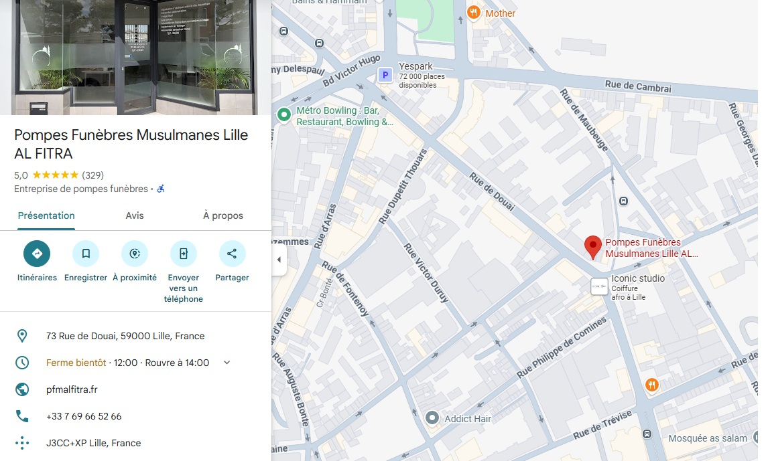Save place with Enregistrer icon
The image size is (772, 461).
pos(86,254)
